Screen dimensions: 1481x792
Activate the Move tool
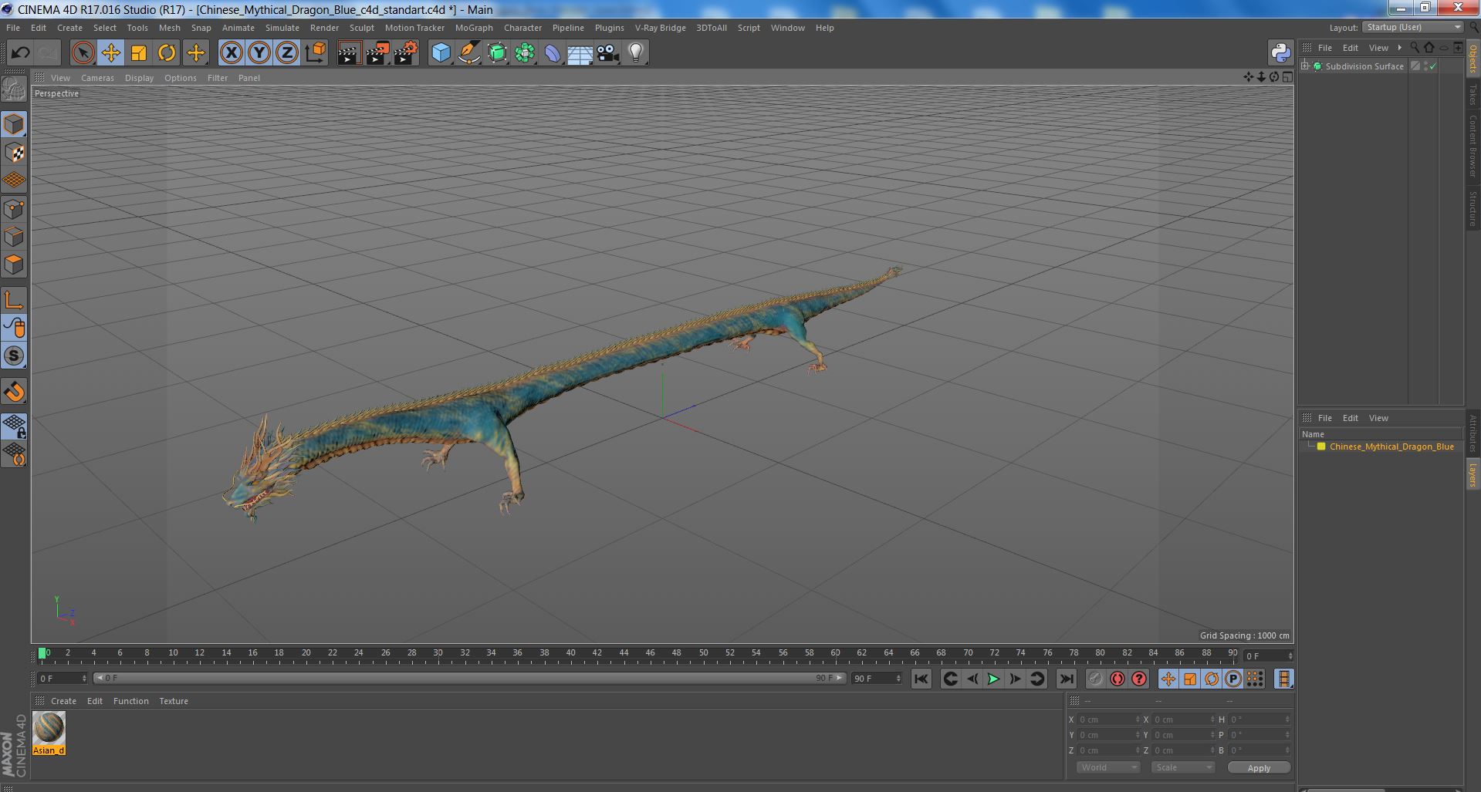[111, 52]
